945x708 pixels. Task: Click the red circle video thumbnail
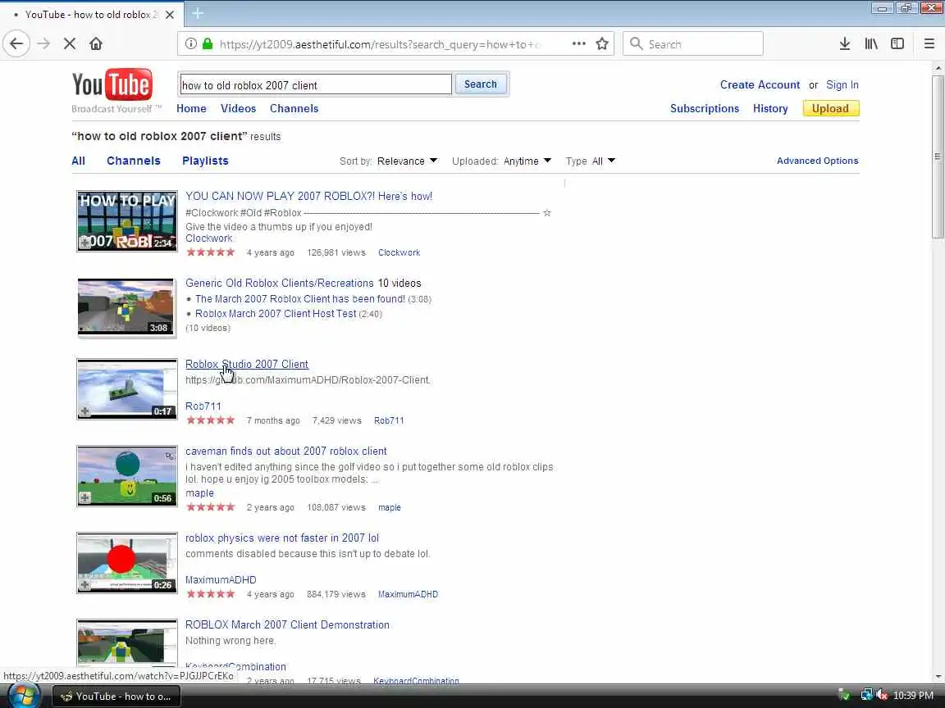(x=127, y=563)
